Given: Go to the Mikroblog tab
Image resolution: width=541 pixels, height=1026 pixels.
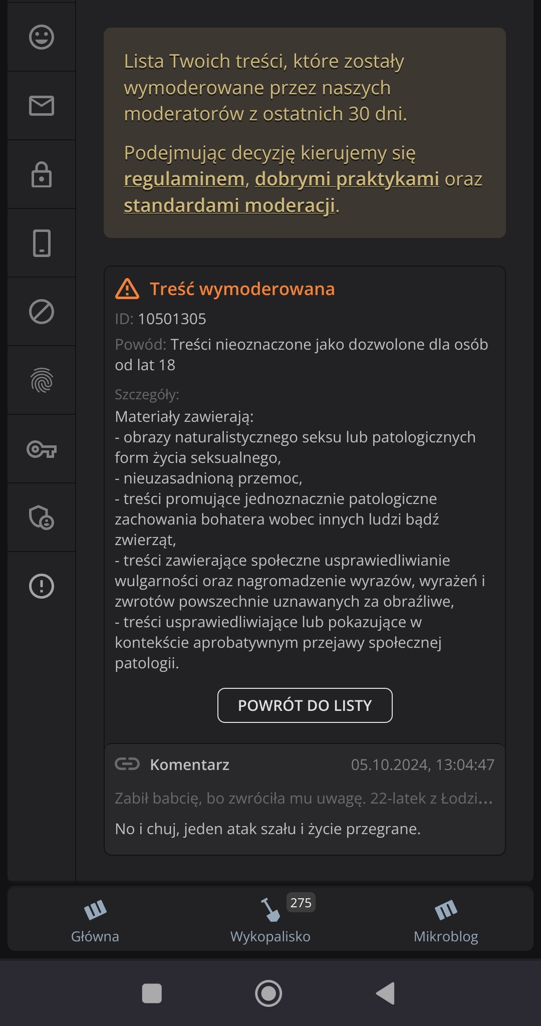Looking at the screenshot, I should click(446, 920).
